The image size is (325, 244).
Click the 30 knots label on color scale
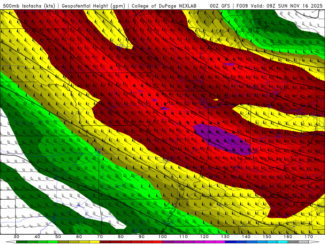(16, 237)
